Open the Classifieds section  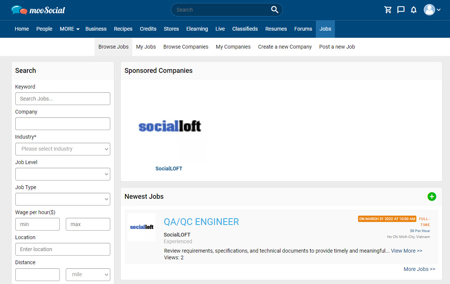(x=245, y=29)
